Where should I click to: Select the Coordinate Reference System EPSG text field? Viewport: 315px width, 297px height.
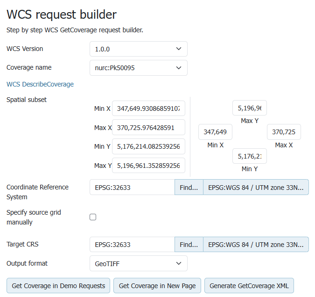click(132, 187)
